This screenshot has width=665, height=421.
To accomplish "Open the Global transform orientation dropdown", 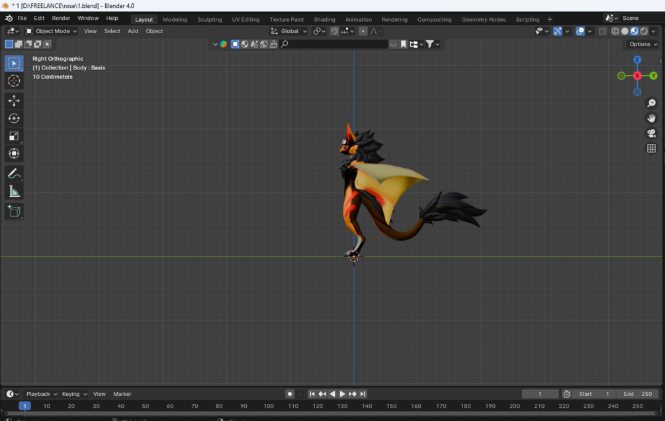I will pos(289,31).
